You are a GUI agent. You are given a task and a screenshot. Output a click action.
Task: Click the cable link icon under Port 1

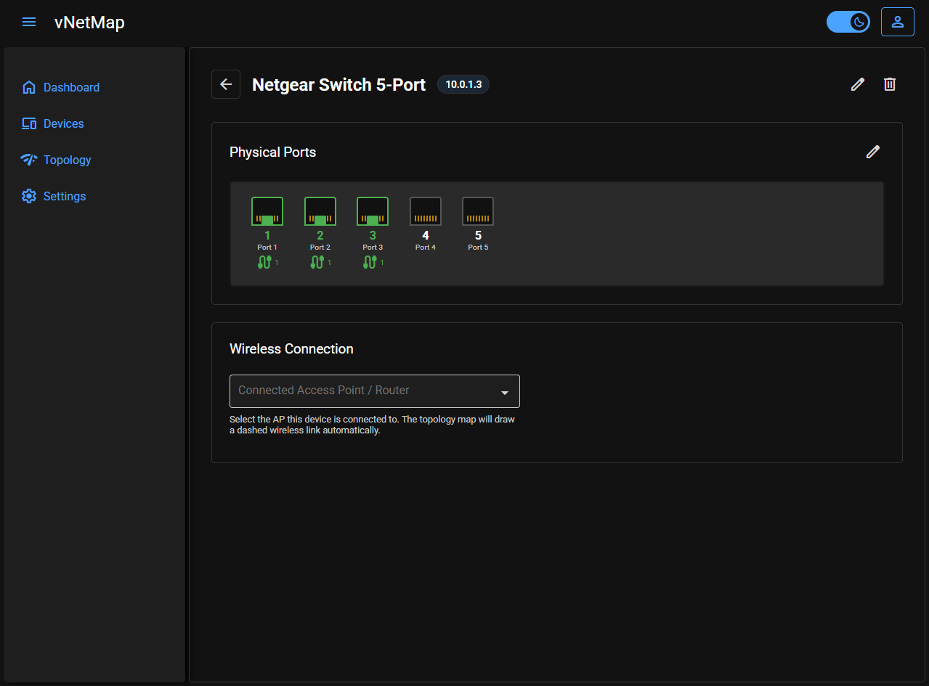pyautogui.click(x=264, y=262)
